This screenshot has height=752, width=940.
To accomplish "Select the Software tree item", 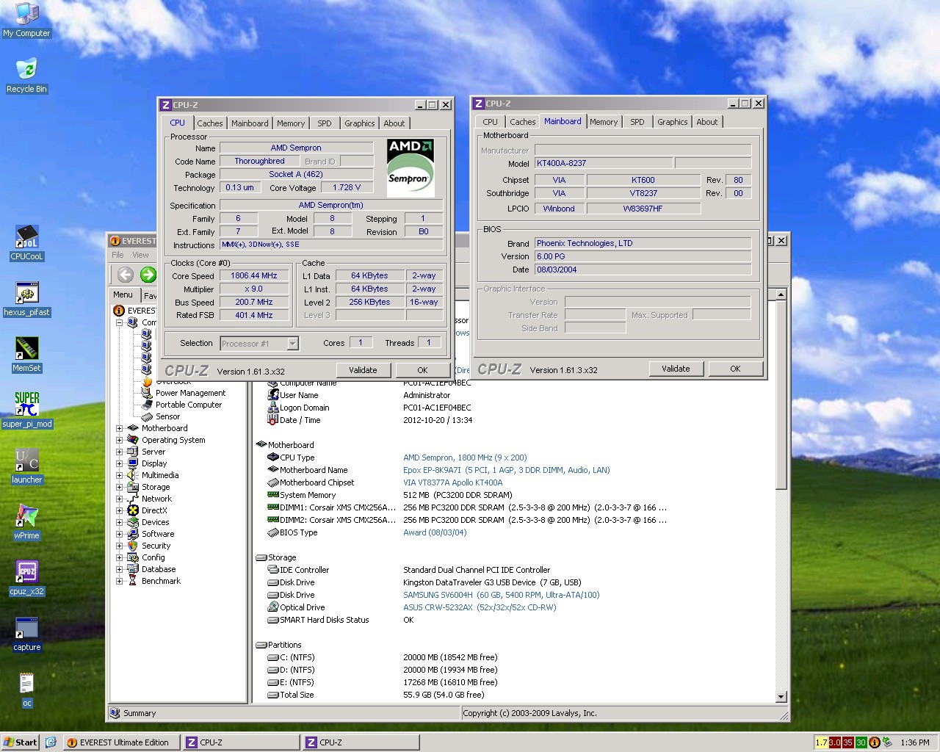I will [x=158, y=534].
